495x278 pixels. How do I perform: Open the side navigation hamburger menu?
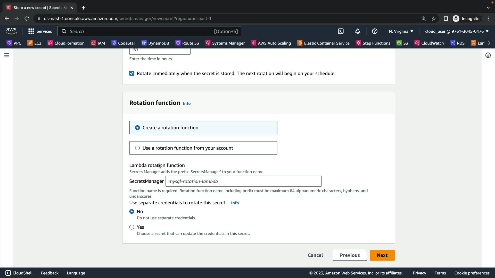pyautogui.click(x=7, y=55)
